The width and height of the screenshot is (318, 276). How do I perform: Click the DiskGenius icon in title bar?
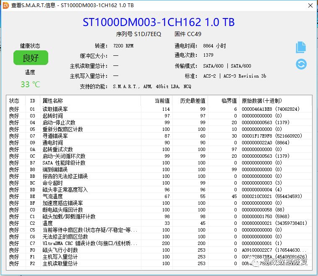coord(6,5)
